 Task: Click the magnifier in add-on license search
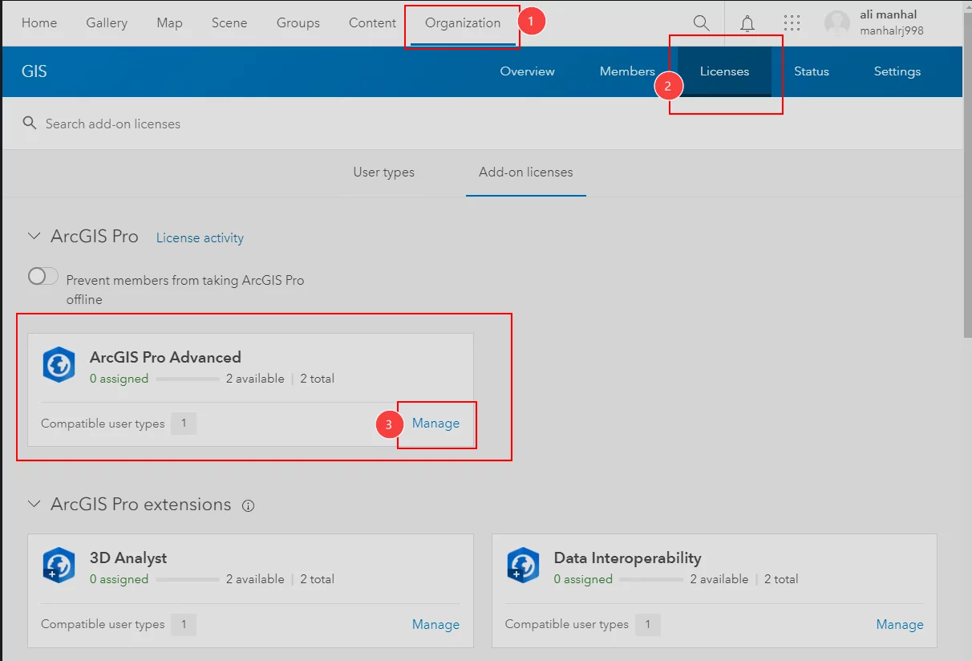[x=30, y=124]
